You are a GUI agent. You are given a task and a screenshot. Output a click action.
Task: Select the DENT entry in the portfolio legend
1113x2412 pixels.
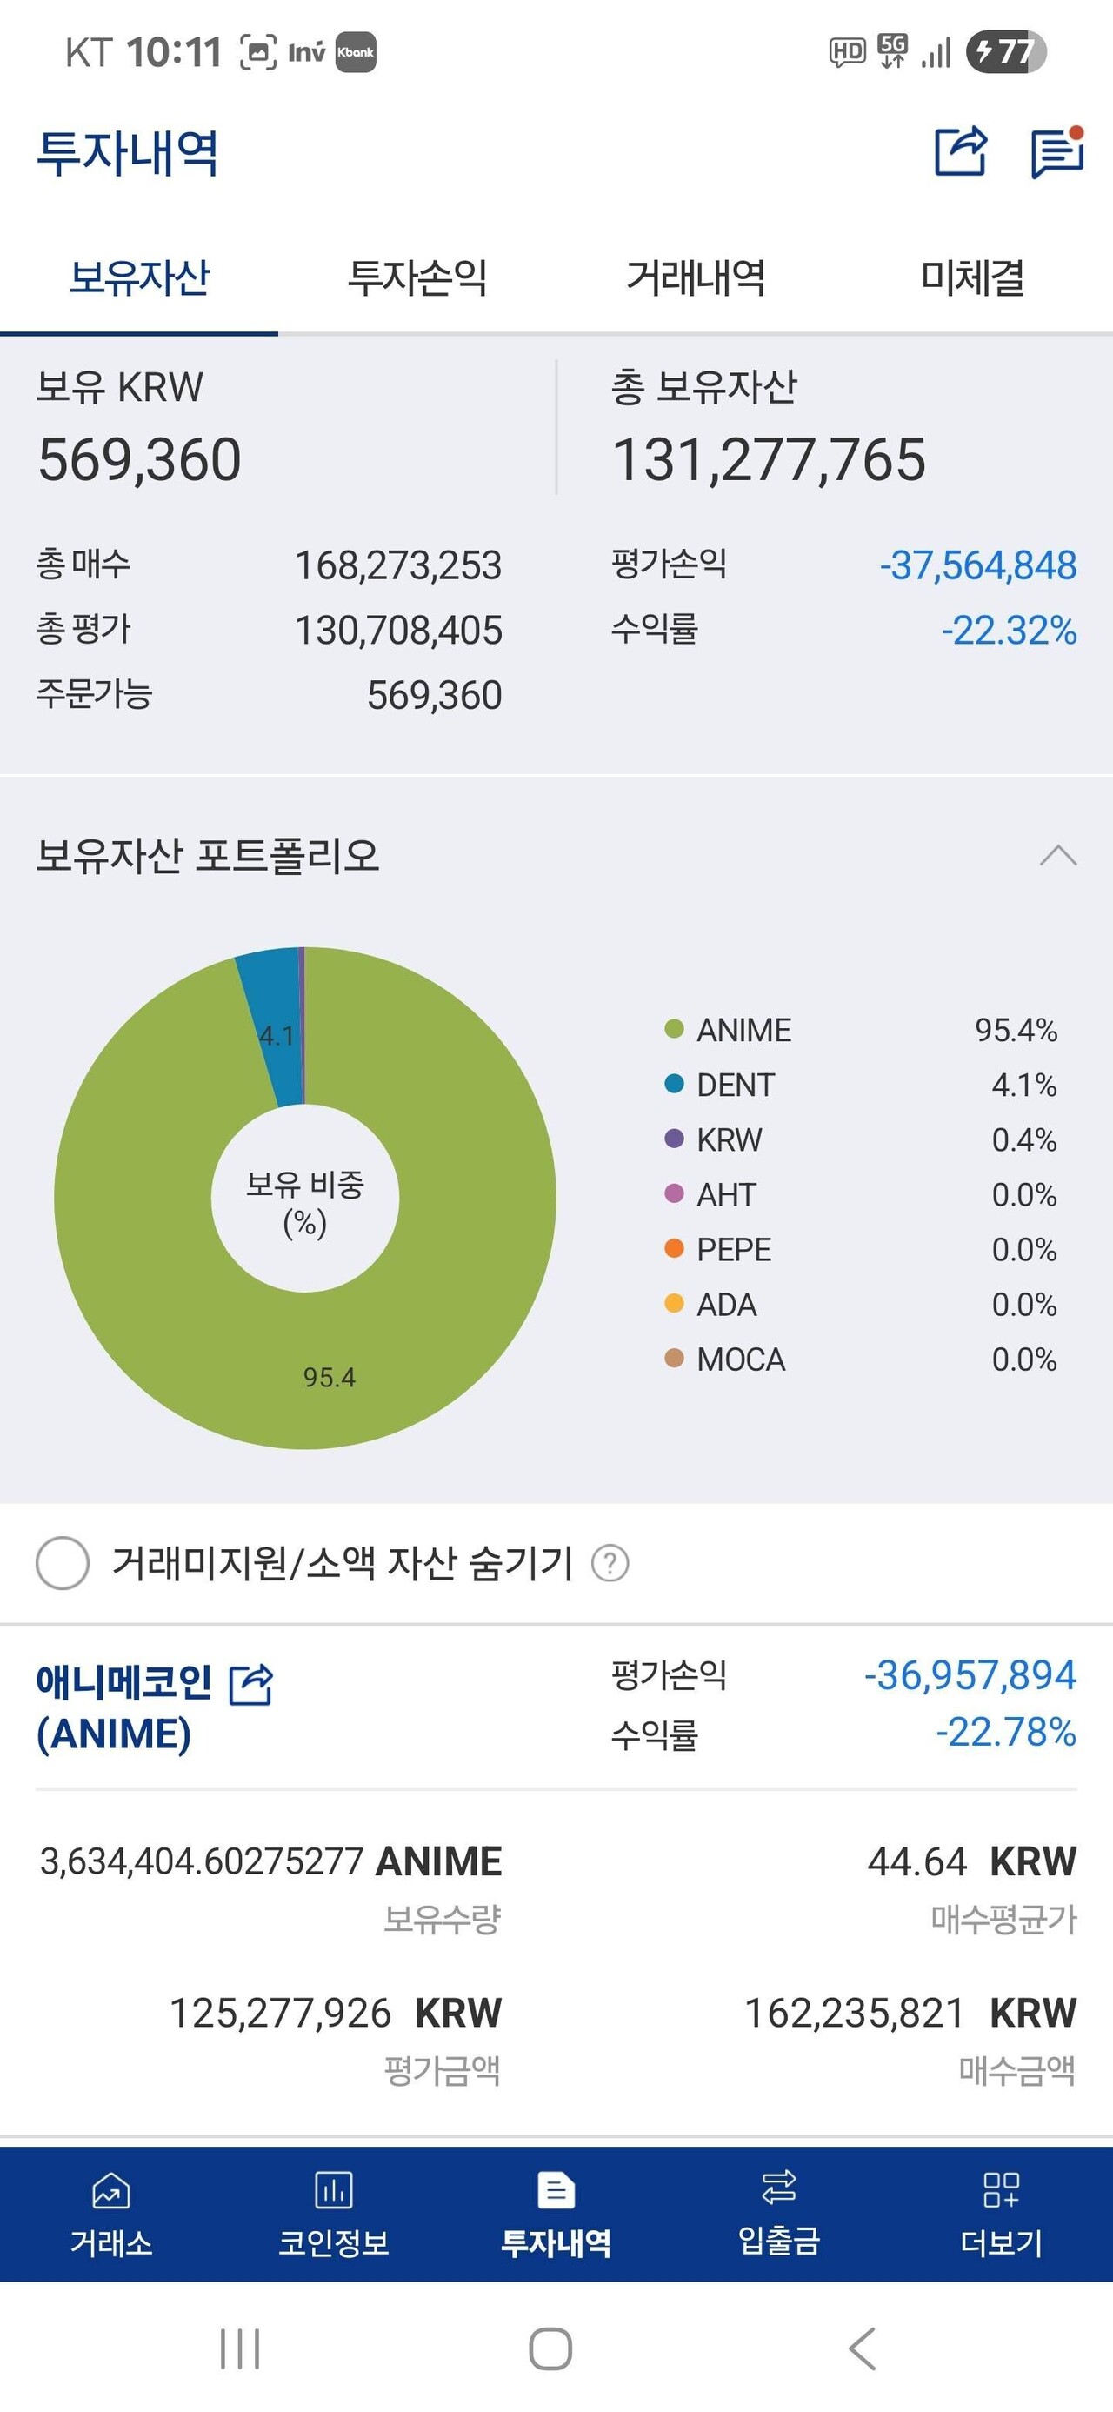(736, 1085)
